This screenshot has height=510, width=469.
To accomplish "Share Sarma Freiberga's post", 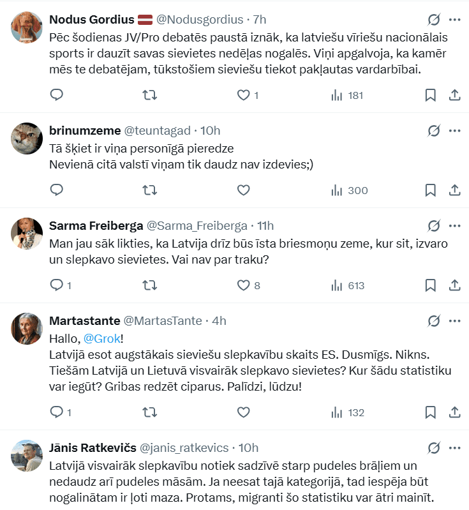I will coord(455,285).
